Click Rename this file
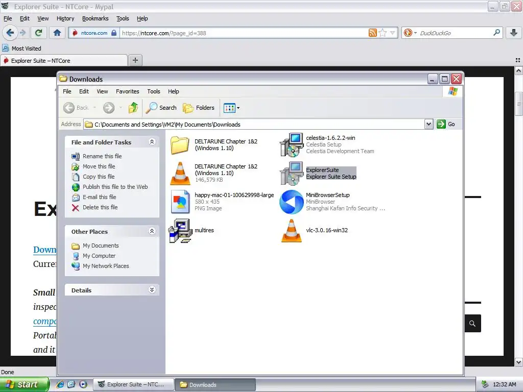The width and height of the screenshot is (523, 392). [x=102, y=156]
